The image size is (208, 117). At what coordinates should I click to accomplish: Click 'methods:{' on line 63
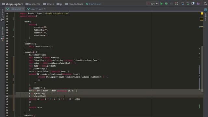click(x=30, y=116)
